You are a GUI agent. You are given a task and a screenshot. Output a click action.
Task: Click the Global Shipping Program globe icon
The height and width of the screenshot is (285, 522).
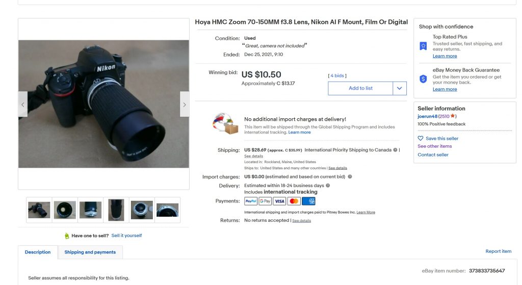[x=225, y=124]
